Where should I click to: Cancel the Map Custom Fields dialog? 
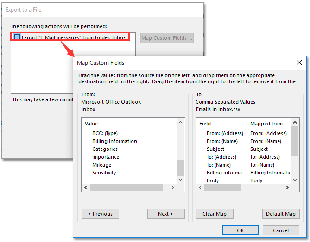(x=281, y=230)
